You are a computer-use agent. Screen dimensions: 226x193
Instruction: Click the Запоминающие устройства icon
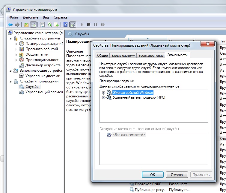pyautogui.click(x=16, y=71)
